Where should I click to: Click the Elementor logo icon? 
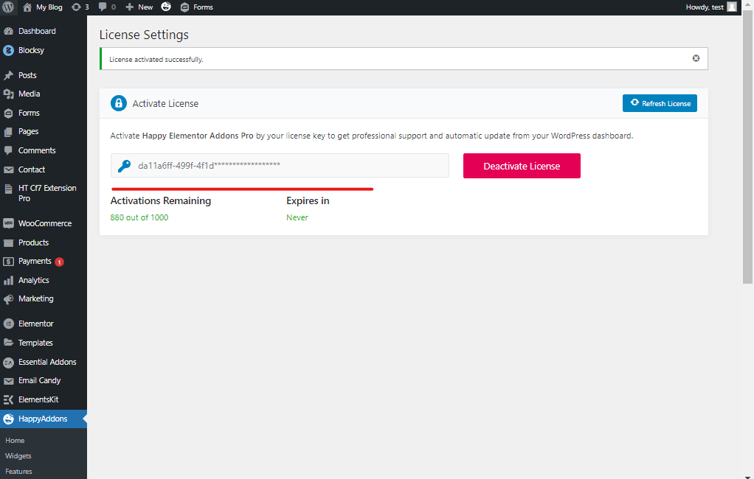click(x=8, y=324)
